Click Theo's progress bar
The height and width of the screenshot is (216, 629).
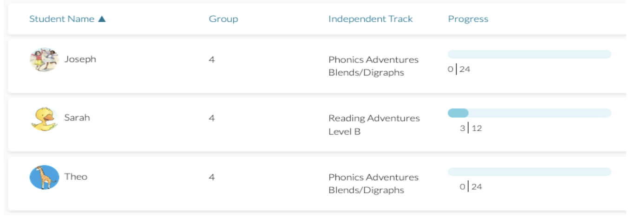click(x=529, y=172)
